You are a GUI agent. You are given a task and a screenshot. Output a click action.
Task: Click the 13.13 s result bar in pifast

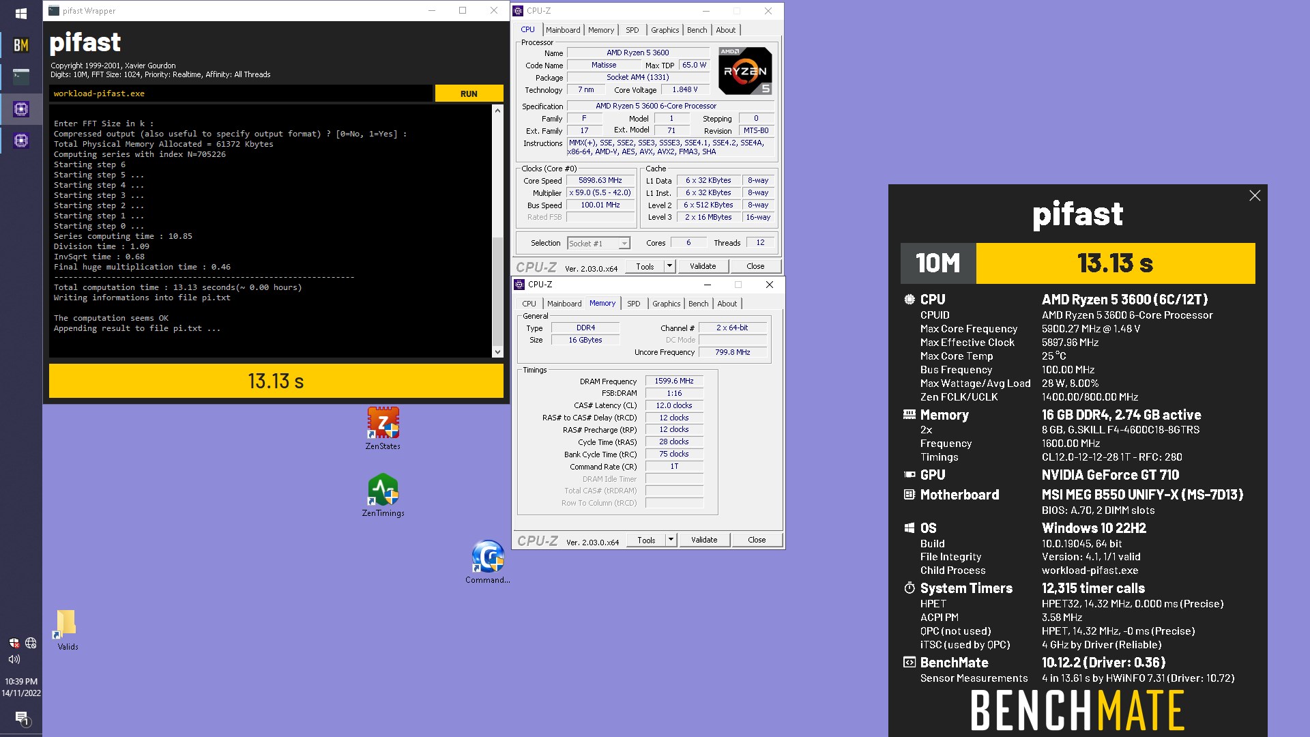click(276, 381)
